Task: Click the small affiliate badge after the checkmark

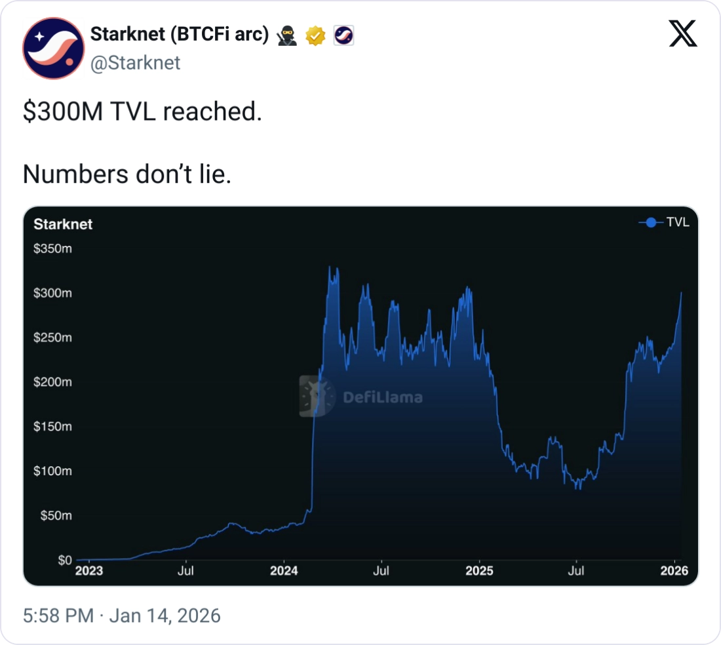Action: coord(343,35)
